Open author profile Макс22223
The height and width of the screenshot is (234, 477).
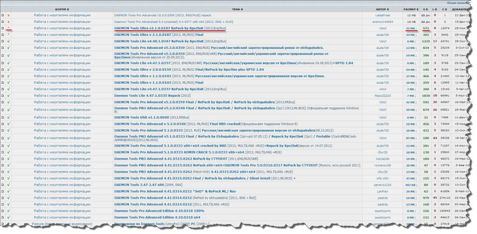(382, 95)
